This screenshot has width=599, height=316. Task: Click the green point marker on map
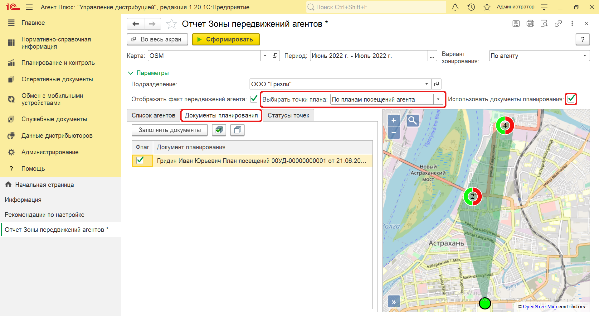(x=485, y=303)
